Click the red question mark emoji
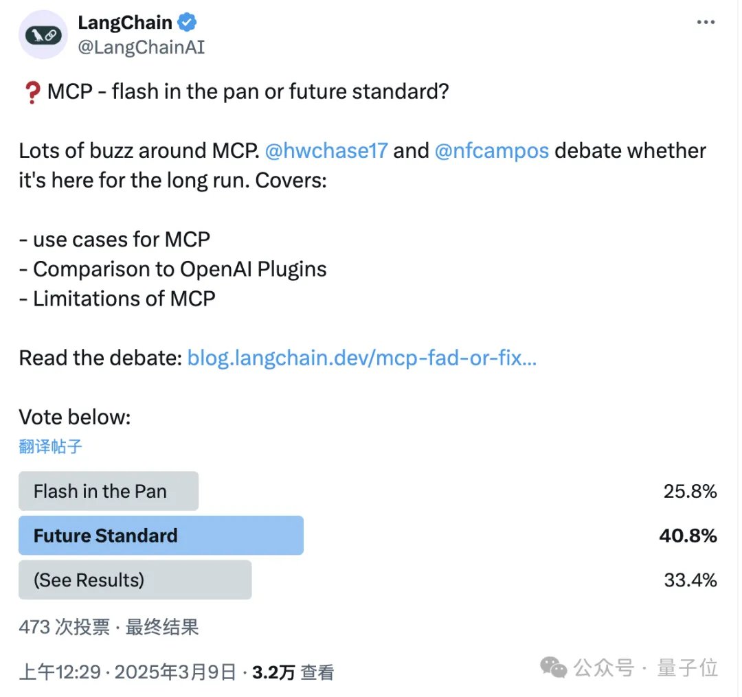742x697 pixels. (x=31, y=93)
